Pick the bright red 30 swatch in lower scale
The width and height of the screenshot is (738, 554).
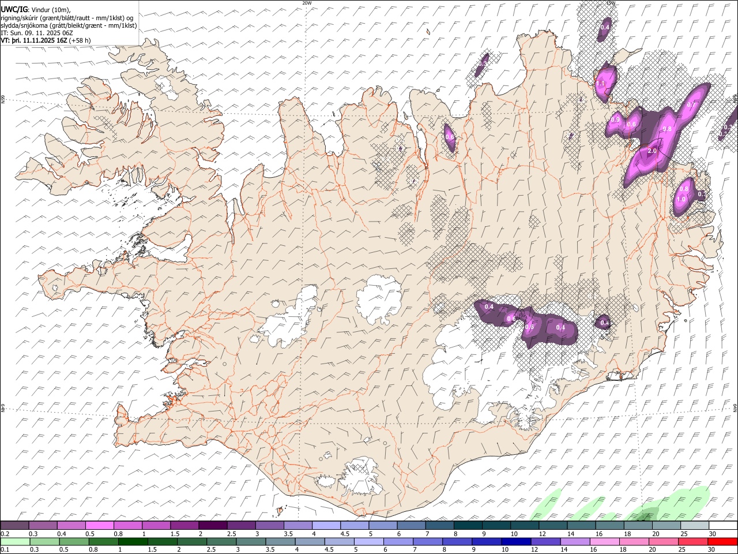click(723, 541)
